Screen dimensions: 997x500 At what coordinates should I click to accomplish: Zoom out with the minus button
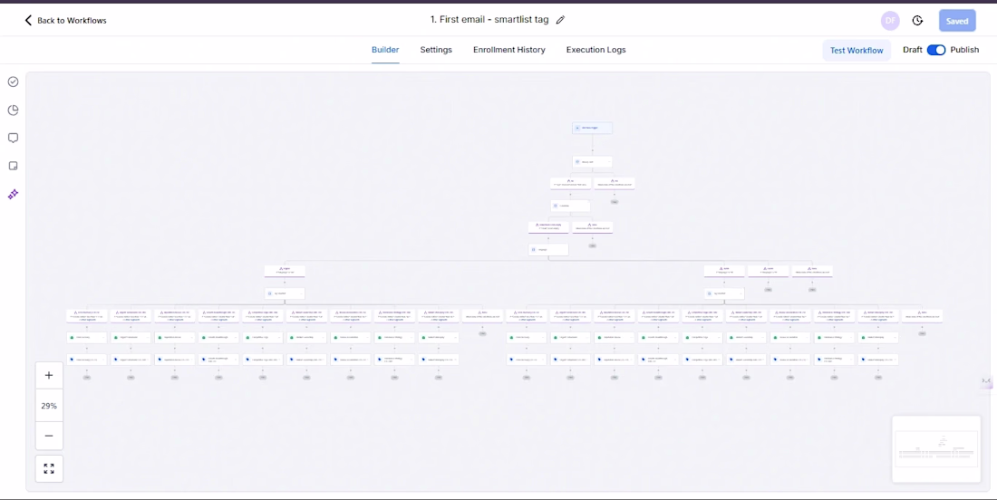coord(49,436)
